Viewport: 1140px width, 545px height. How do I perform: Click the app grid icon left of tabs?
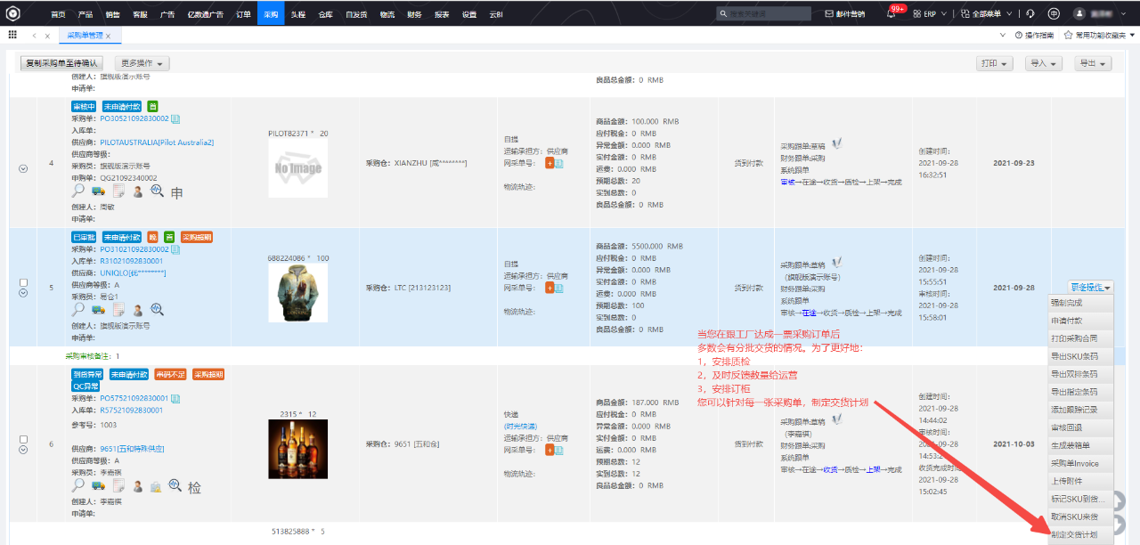click(12, 35)
